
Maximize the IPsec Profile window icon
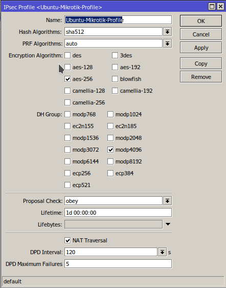[x=212, y=7]
